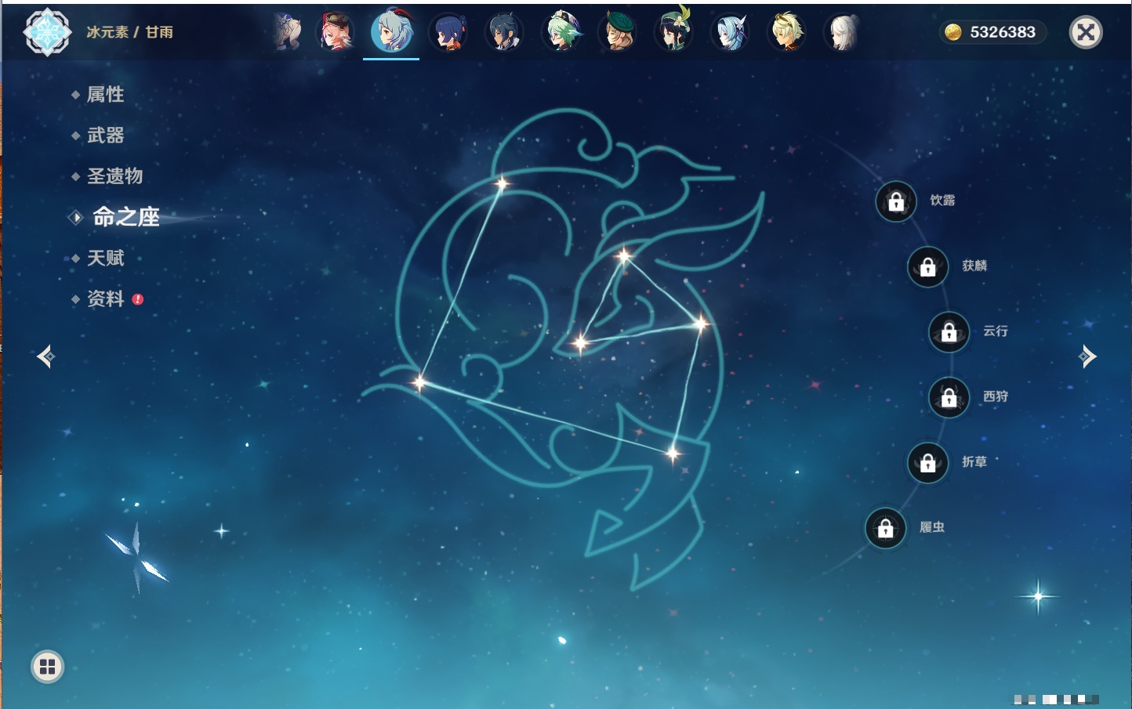
Task: Switch to Kaeya's character avatar
Action: click(504, 32)
